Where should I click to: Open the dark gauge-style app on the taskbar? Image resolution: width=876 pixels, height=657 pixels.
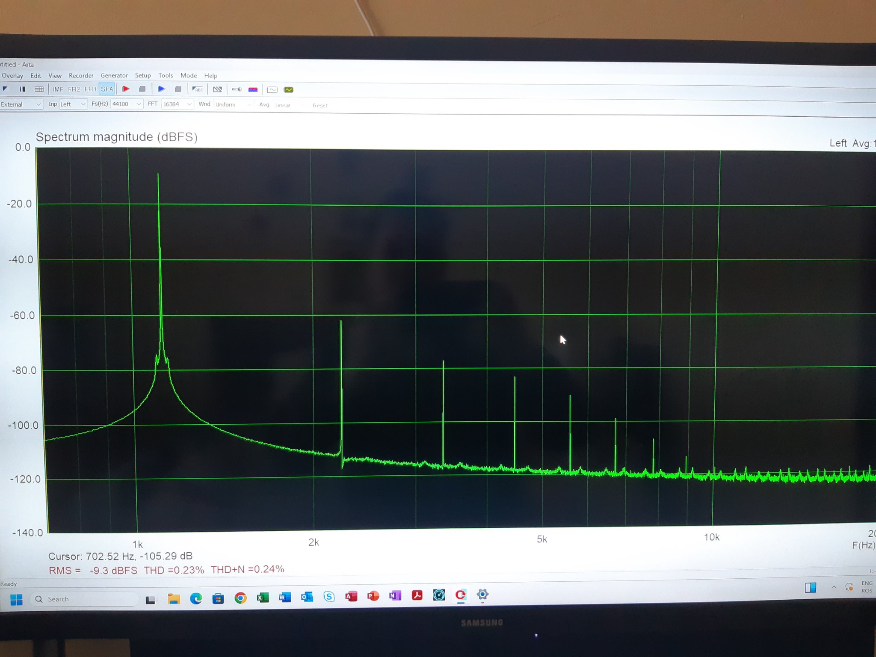439,595
